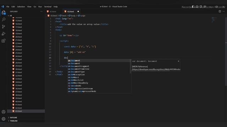This screenshot has height=127, width=227.
Task: Select the DocumentType suggestion
Action: tap(99, 72)
